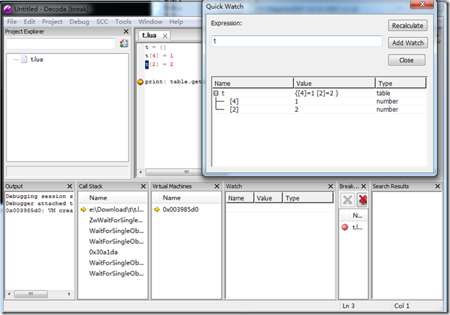Open the Edit menu
Image resolution: width=450 pixels, height=315 pixels.
point(30,22)
